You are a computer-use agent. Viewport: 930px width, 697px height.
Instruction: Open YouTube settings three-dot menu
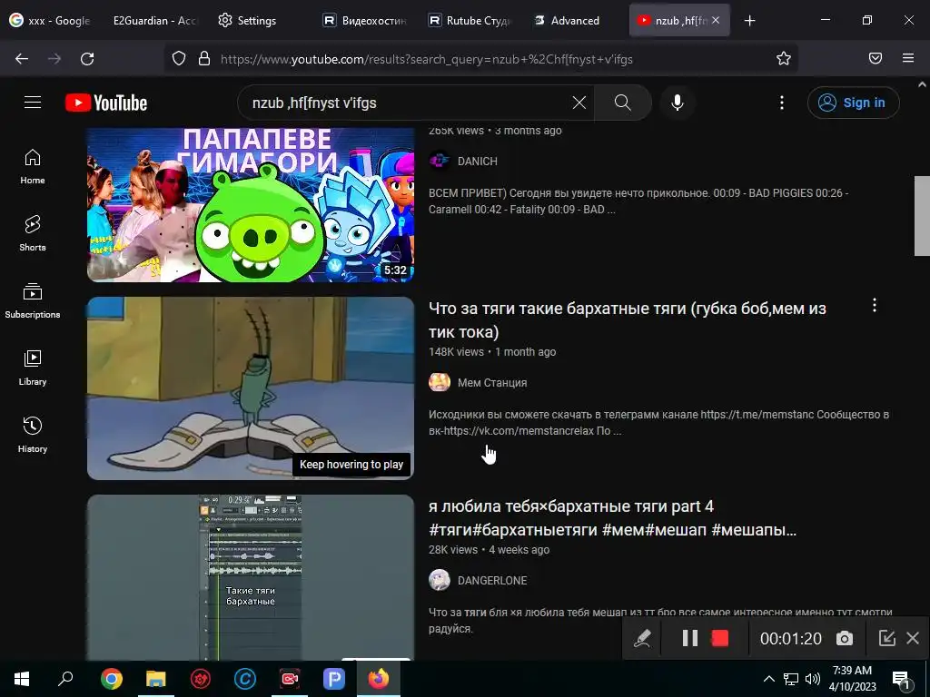[781, 103]
